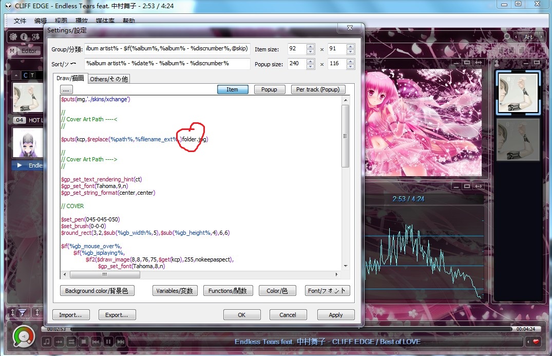The width and height of the screenshot is (552, 356).
Task: Switch to the Others/その他 tab
Action: coord(109,79)
